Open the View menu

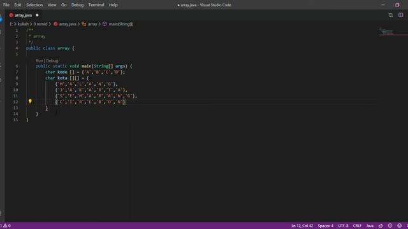tap(52, 5)
